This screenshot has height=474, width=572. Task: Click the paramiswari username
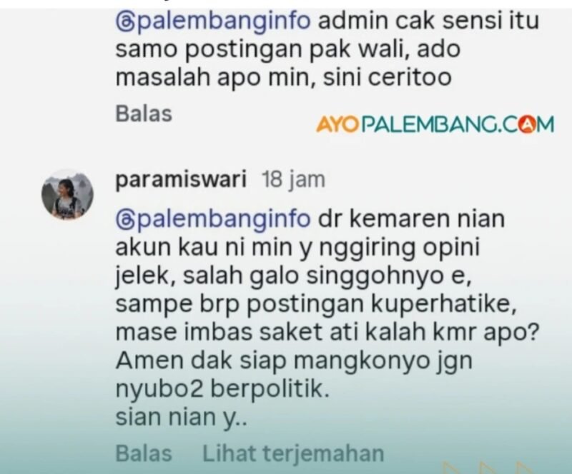181,179
